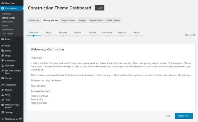Click the 'Press to Go back' line
Viewport: 198px width, 122px height.
point(39,103)
